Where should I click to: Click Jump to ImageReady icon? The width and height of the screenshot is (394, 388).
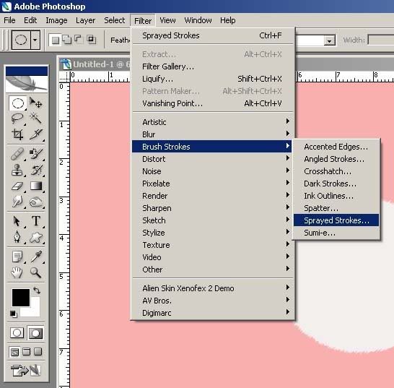click(x=26, y=371)
